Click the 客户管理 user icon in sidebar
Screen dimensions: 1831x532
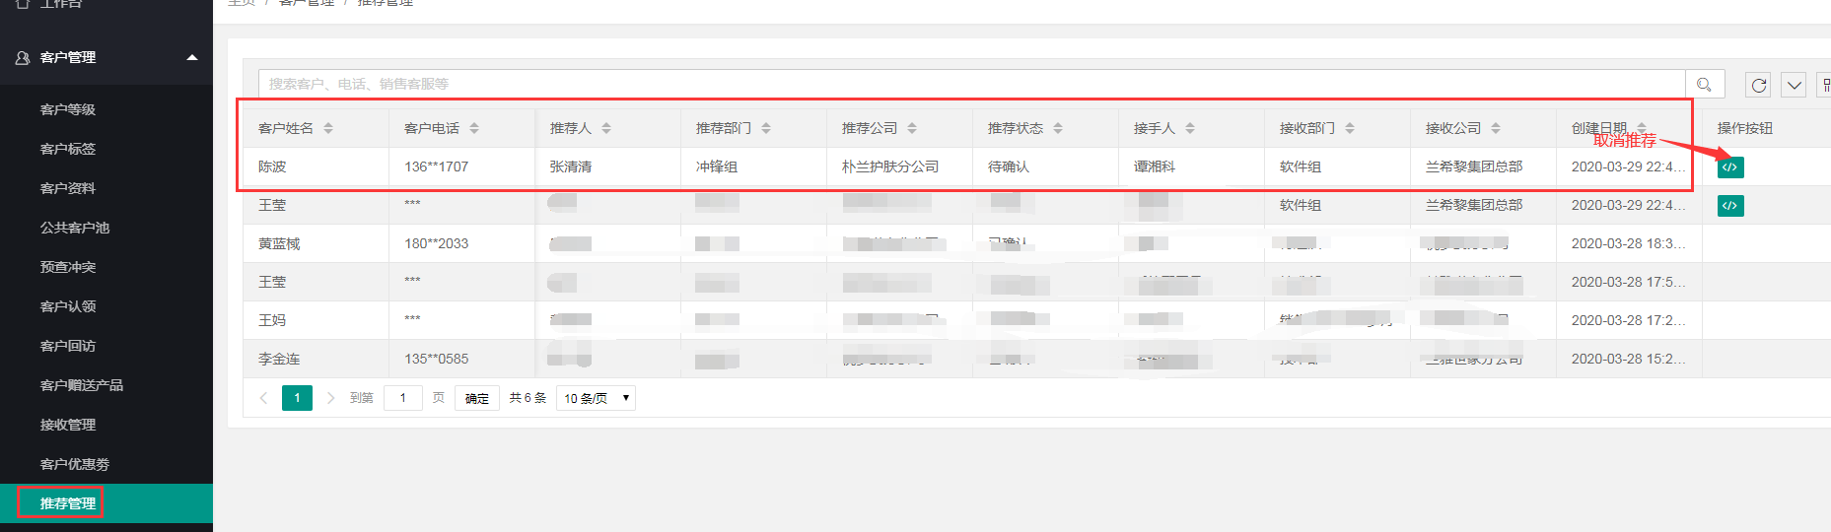pos(23,58)
